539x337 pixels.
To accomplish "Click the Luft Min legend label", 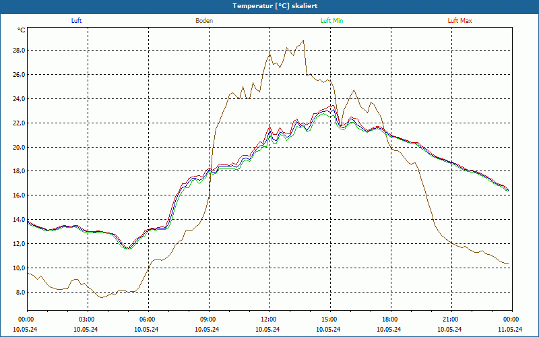I will [x=331, y=21].
